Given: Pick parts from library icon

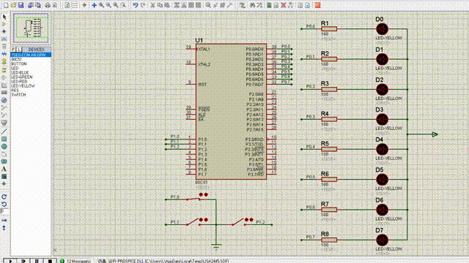Looking at the screenshot, I should coord(208,5).
